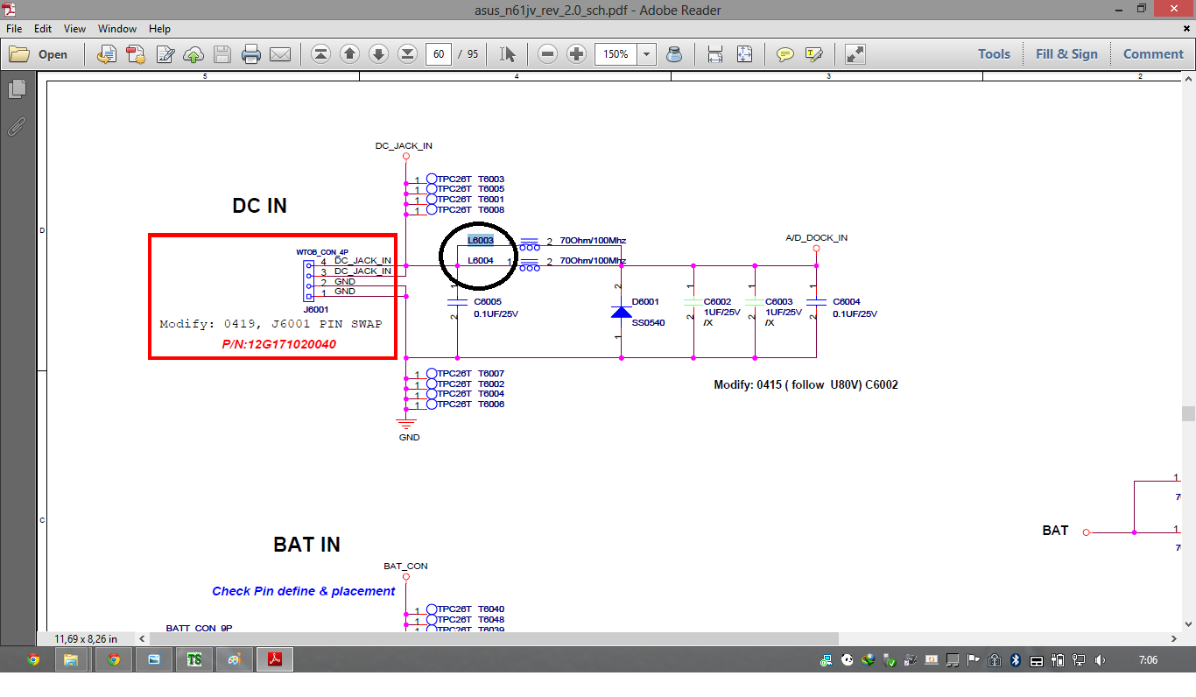Click the Print file icon
The image size is (1196, 697).
(x=251, y=54)
